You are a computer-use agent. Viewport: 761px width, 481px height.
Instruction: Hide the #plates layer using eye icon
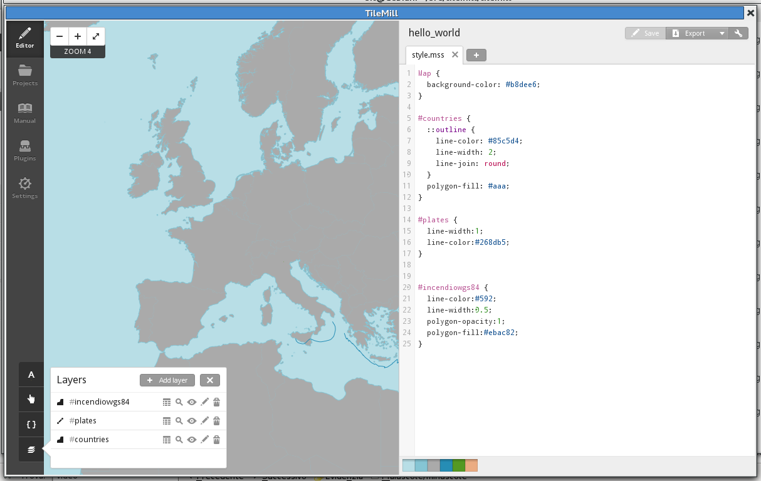point(192,421)
